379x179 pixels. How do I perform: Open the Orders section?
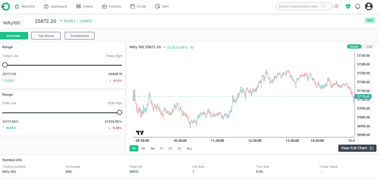[85, 6]
